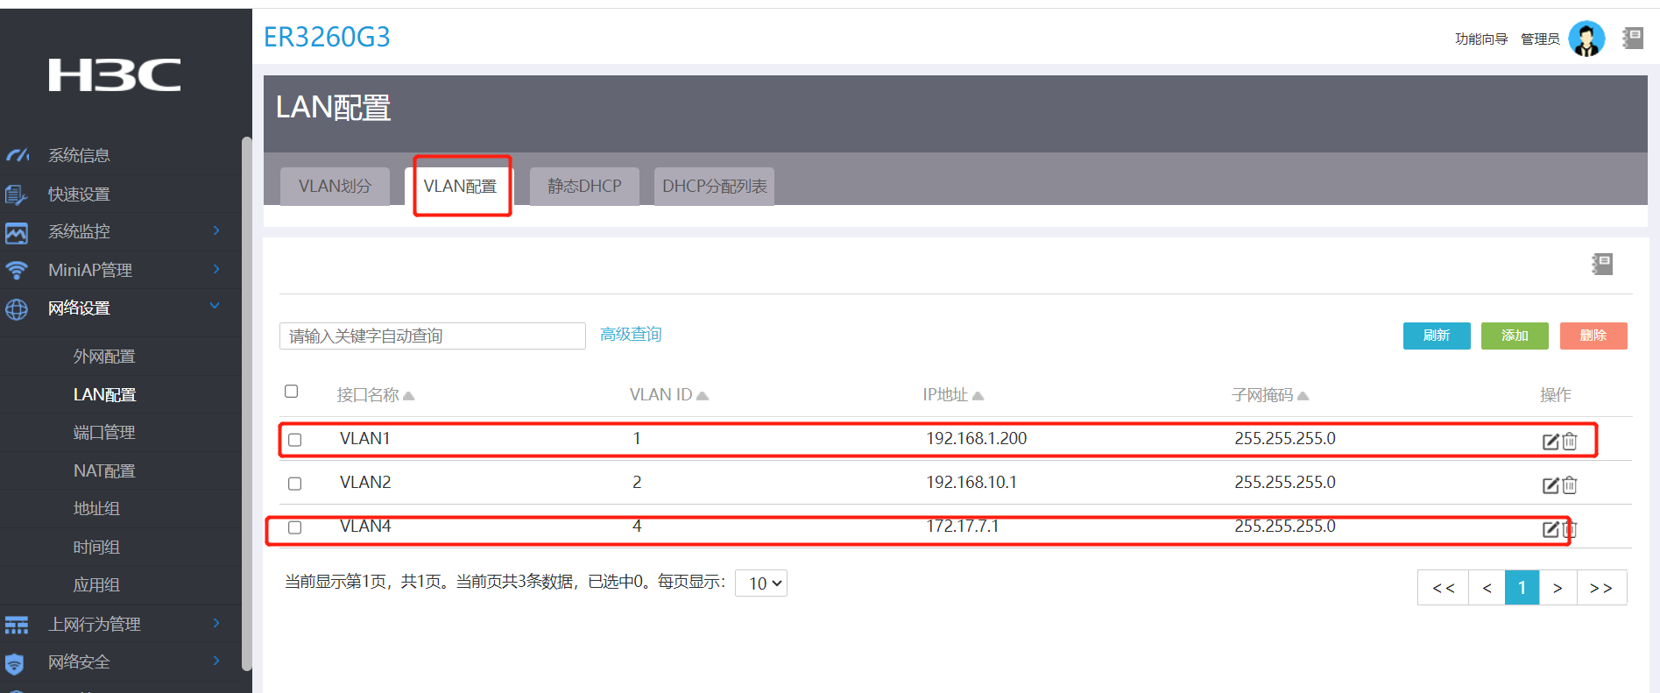The image size is (1660, 693).
Task: Click the 网络安全 shield icon
Action: point(15,663)
